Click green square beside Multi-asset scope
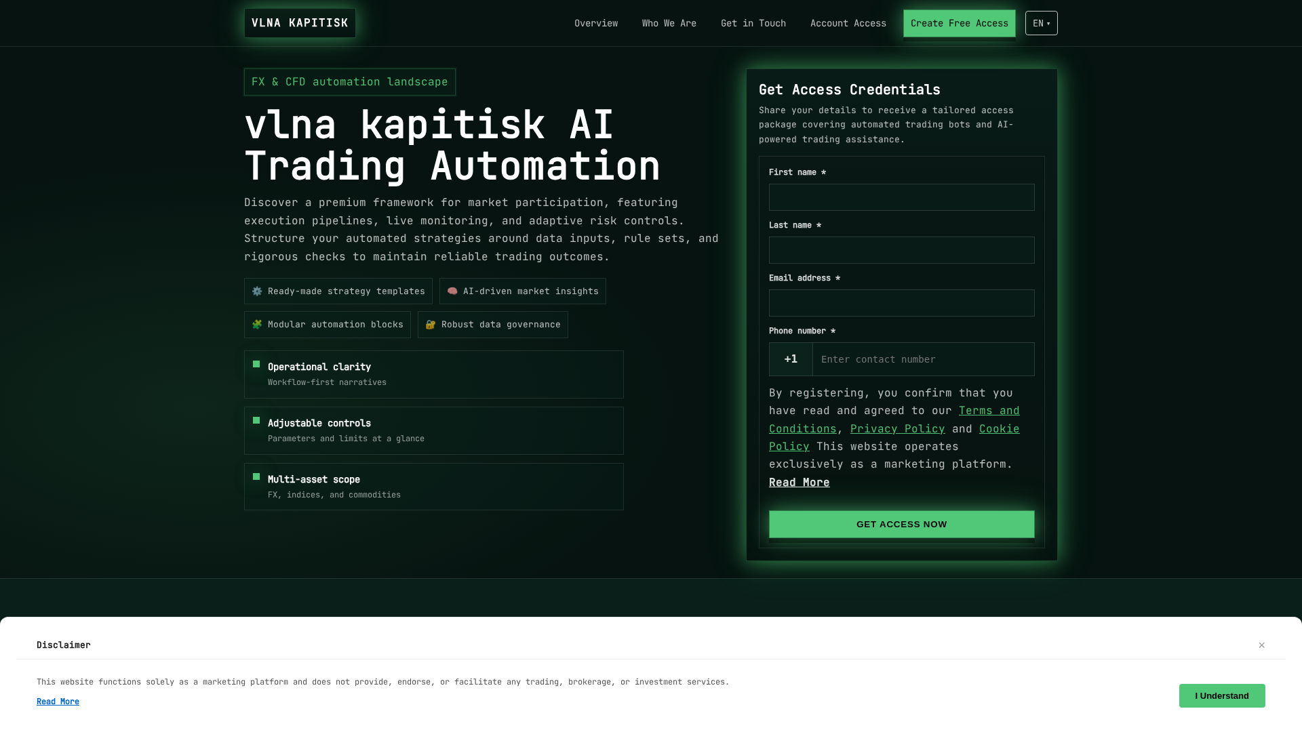 [256, 476]
